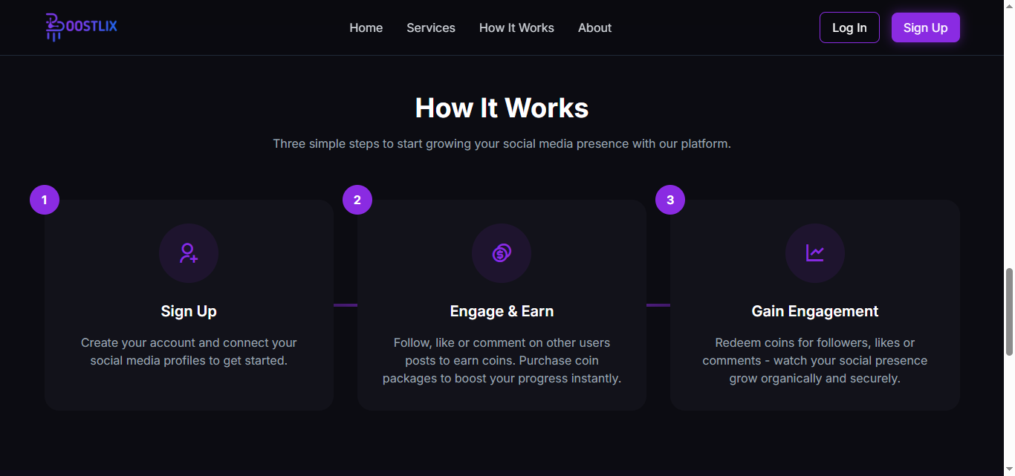
Task: Click the How It Works section heading
Action: pos(502,108)
